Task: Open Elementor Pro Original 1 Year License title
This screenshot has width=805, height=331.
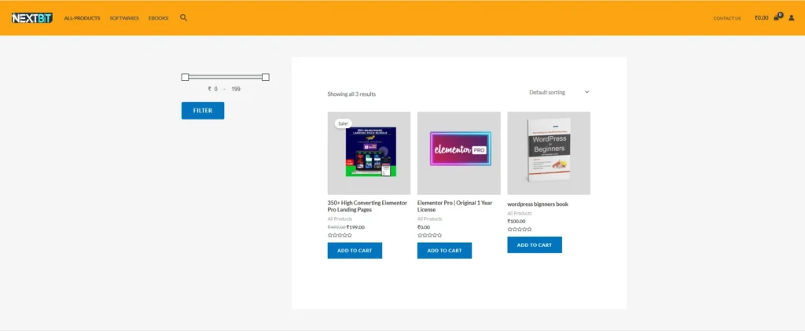Action: pyautogui.click(x=454, y=206)
